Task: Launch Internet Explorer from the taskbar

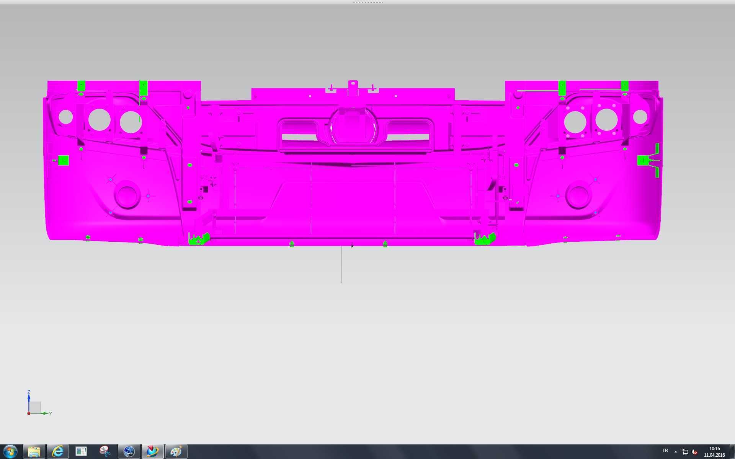Action: coord(58,451)
